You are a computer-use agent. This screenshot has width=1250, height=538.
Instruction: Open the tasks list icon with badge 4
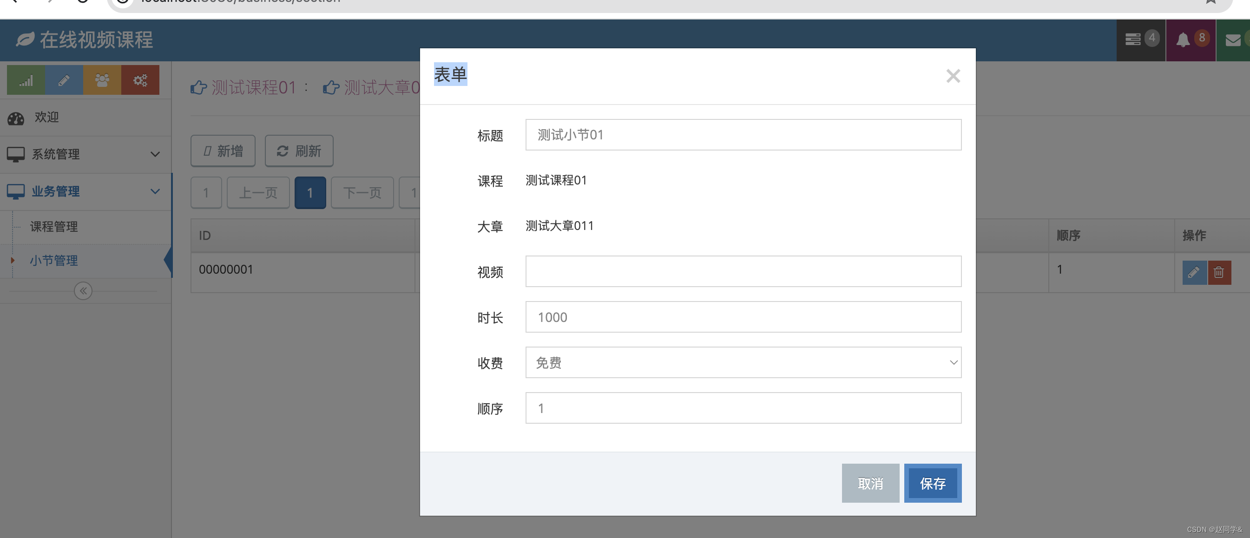[x=1133, y=40]
